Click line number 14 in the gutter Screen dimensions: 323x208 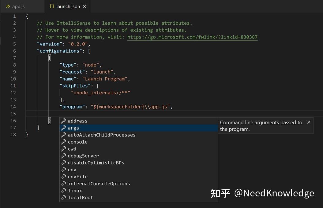pos(13,107)
